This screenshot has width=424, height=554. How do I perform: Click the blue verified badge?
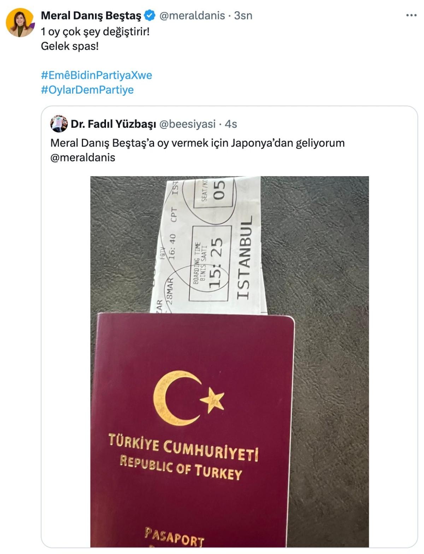pyautogui.click(x=150, y=16)
